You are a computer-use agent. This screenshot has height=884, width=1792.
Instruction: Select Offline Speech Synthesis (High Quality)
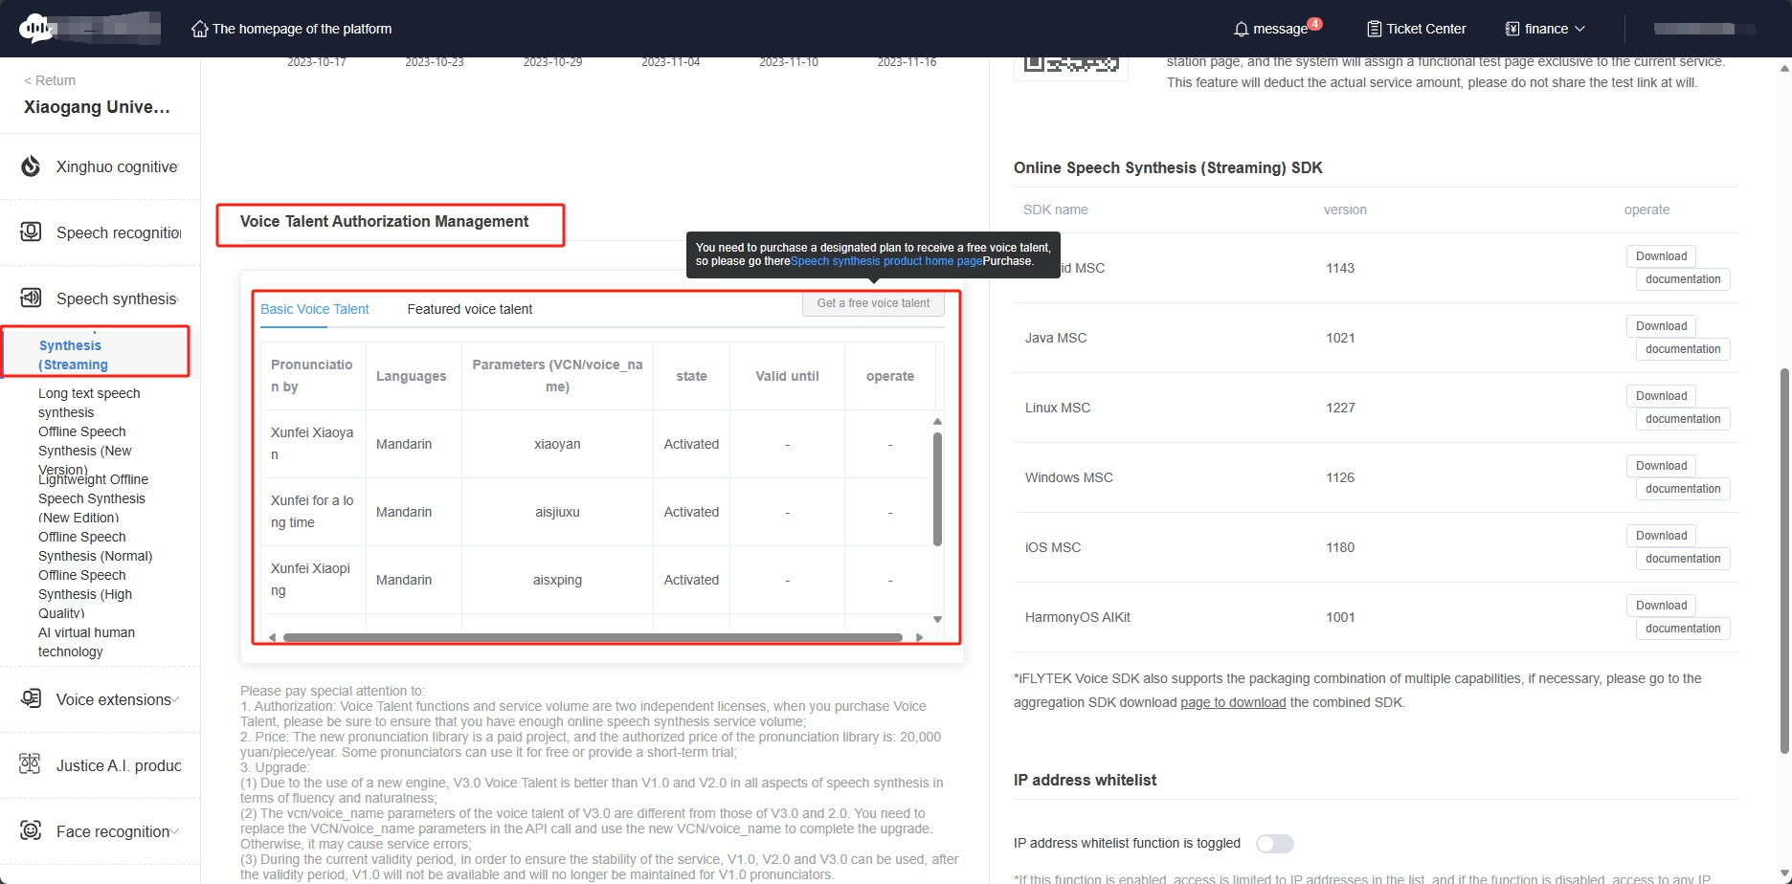85,594
